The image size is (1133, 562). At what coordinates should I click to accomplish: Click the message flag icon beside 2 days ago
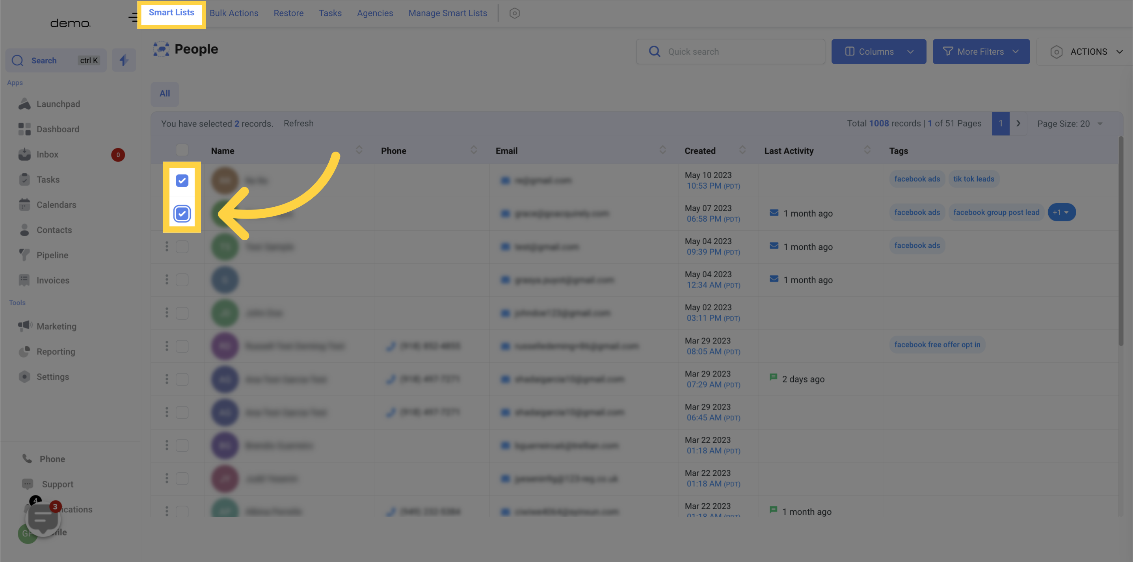tap(773, 377)
